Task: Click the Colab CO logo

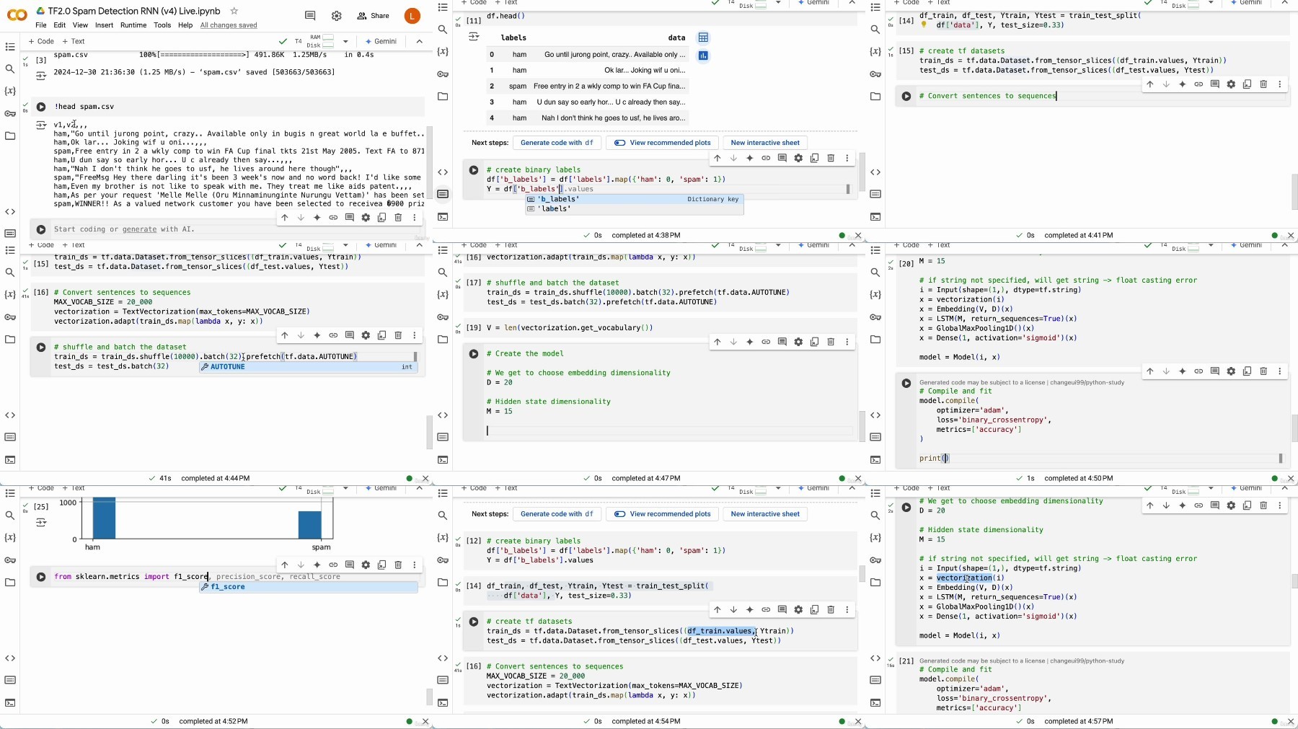Action: (17, 14)
